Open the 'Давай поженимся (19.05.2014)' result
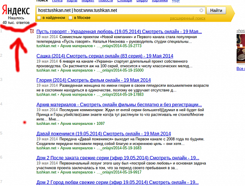The height and width of the screenshot is (186, 245). coord(103,134)
